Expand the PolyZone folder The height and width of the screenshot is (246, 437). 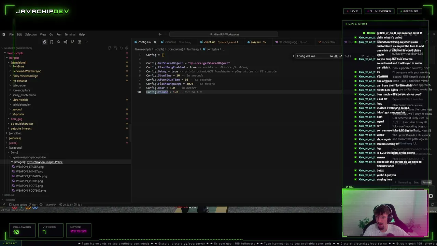click(10, 66)
